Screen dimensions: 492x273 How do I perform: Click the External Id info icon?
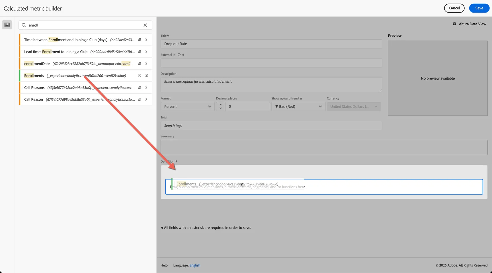[179, 55]
